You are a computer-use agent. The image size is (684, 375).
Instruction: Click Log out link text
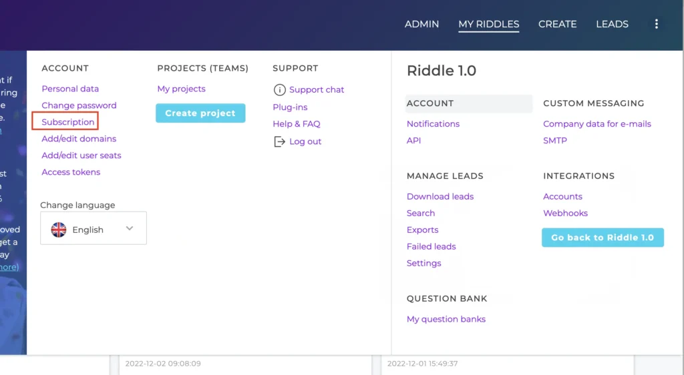pyautogui.click(x=305, y=141)
